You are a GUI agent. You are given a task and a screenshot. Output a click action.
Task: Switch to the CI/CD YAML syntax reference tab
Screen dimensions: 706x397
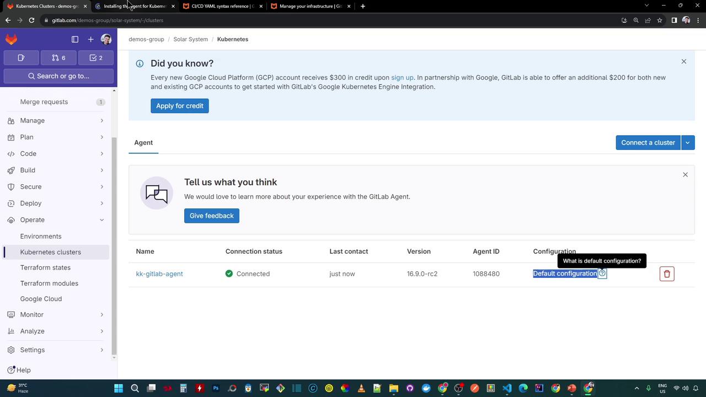[x=223, y=6]
